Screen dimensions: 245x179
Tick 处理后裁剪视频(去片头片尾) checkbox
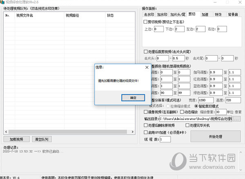[145, 52]
